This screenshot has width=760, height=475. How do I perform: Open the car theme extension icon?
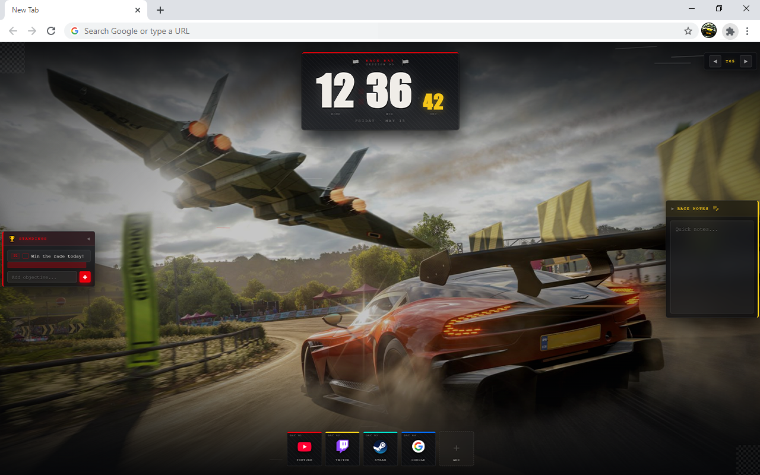pos(709,31)
